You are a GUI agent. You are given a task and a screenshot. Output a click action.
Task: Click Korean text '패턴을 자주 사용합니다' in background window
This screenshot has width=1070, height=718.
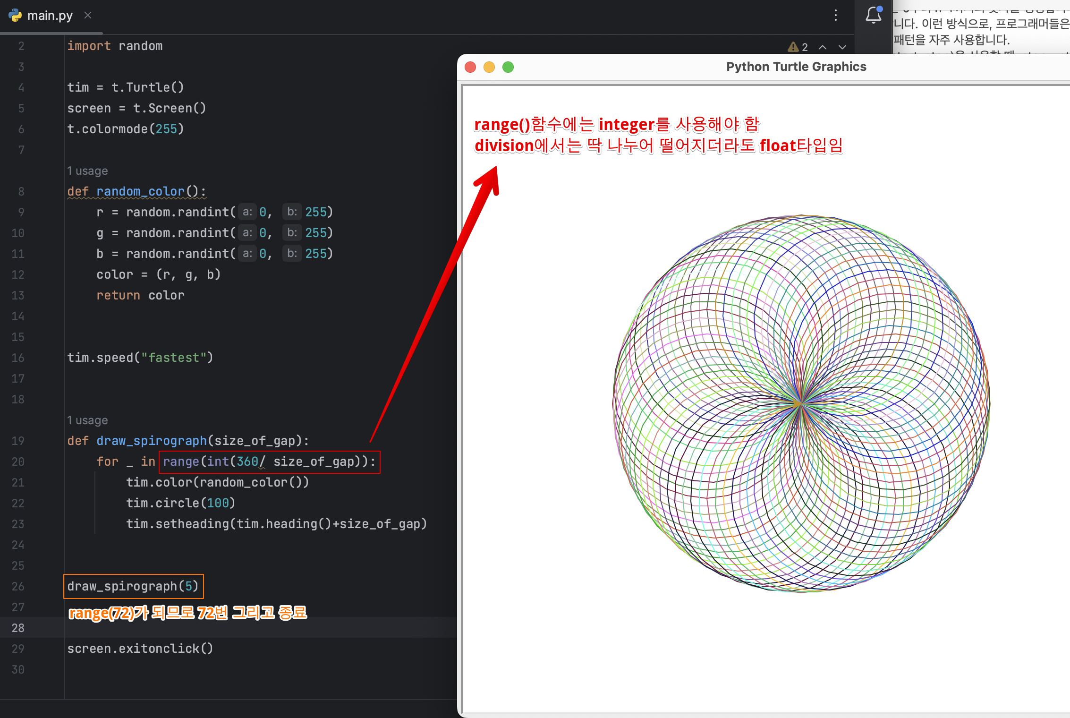951,40
